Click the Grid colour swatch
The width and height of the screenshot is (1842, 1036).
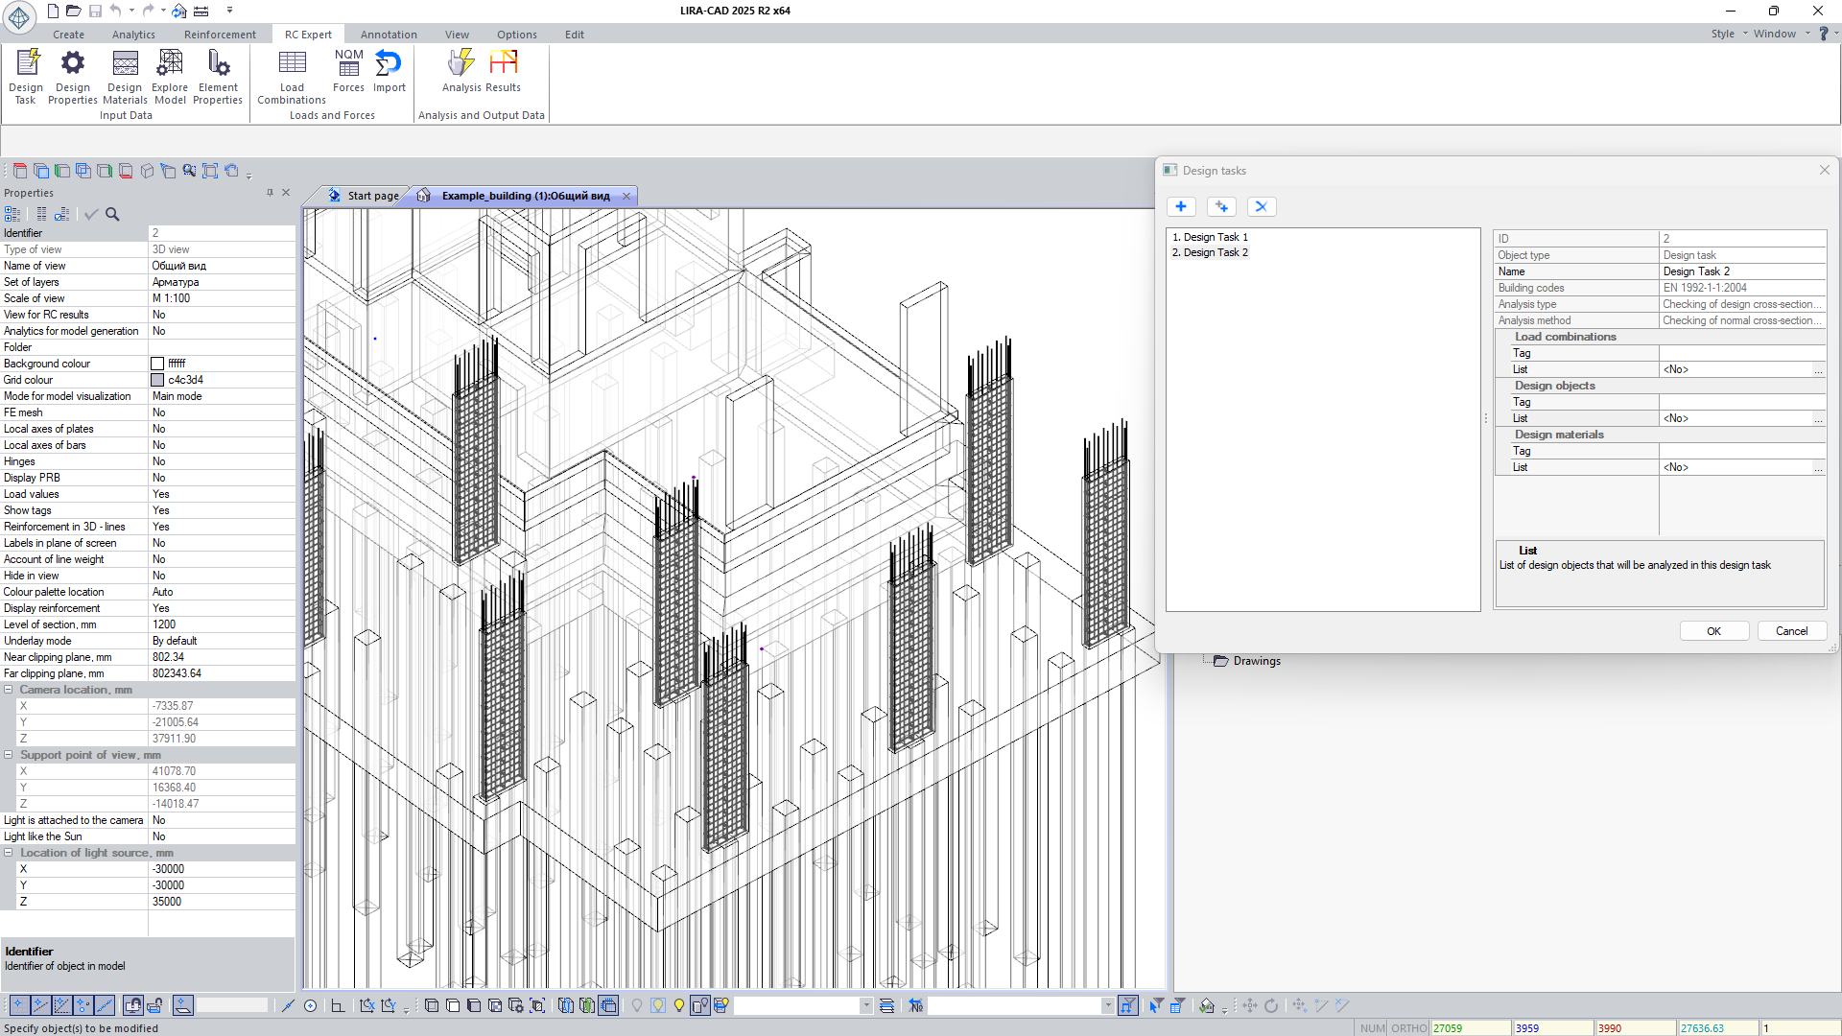point(157,380)
